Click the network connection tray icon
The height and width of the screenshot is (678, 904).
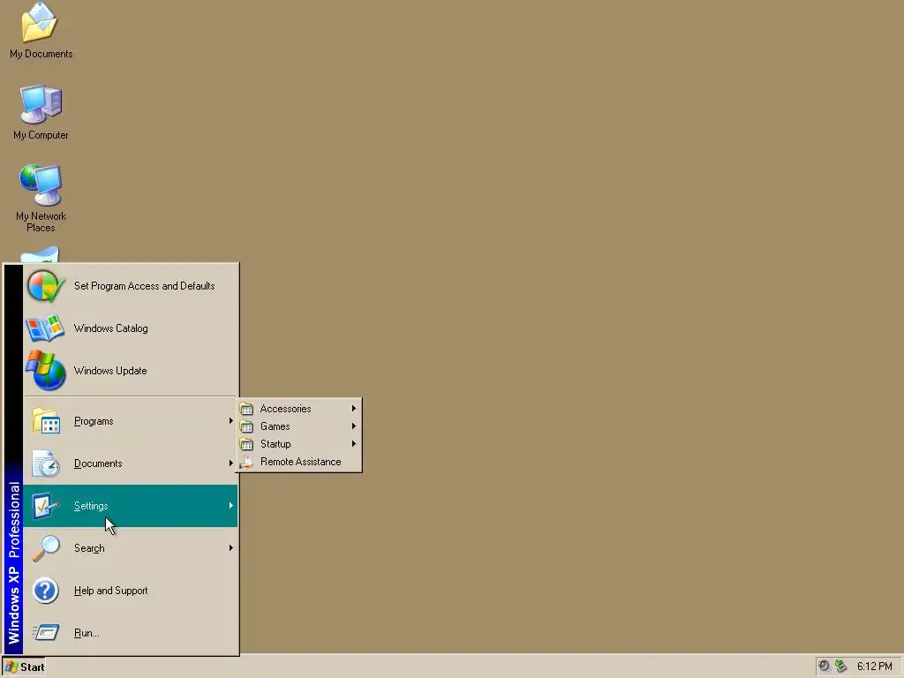[x=841, y=666]
